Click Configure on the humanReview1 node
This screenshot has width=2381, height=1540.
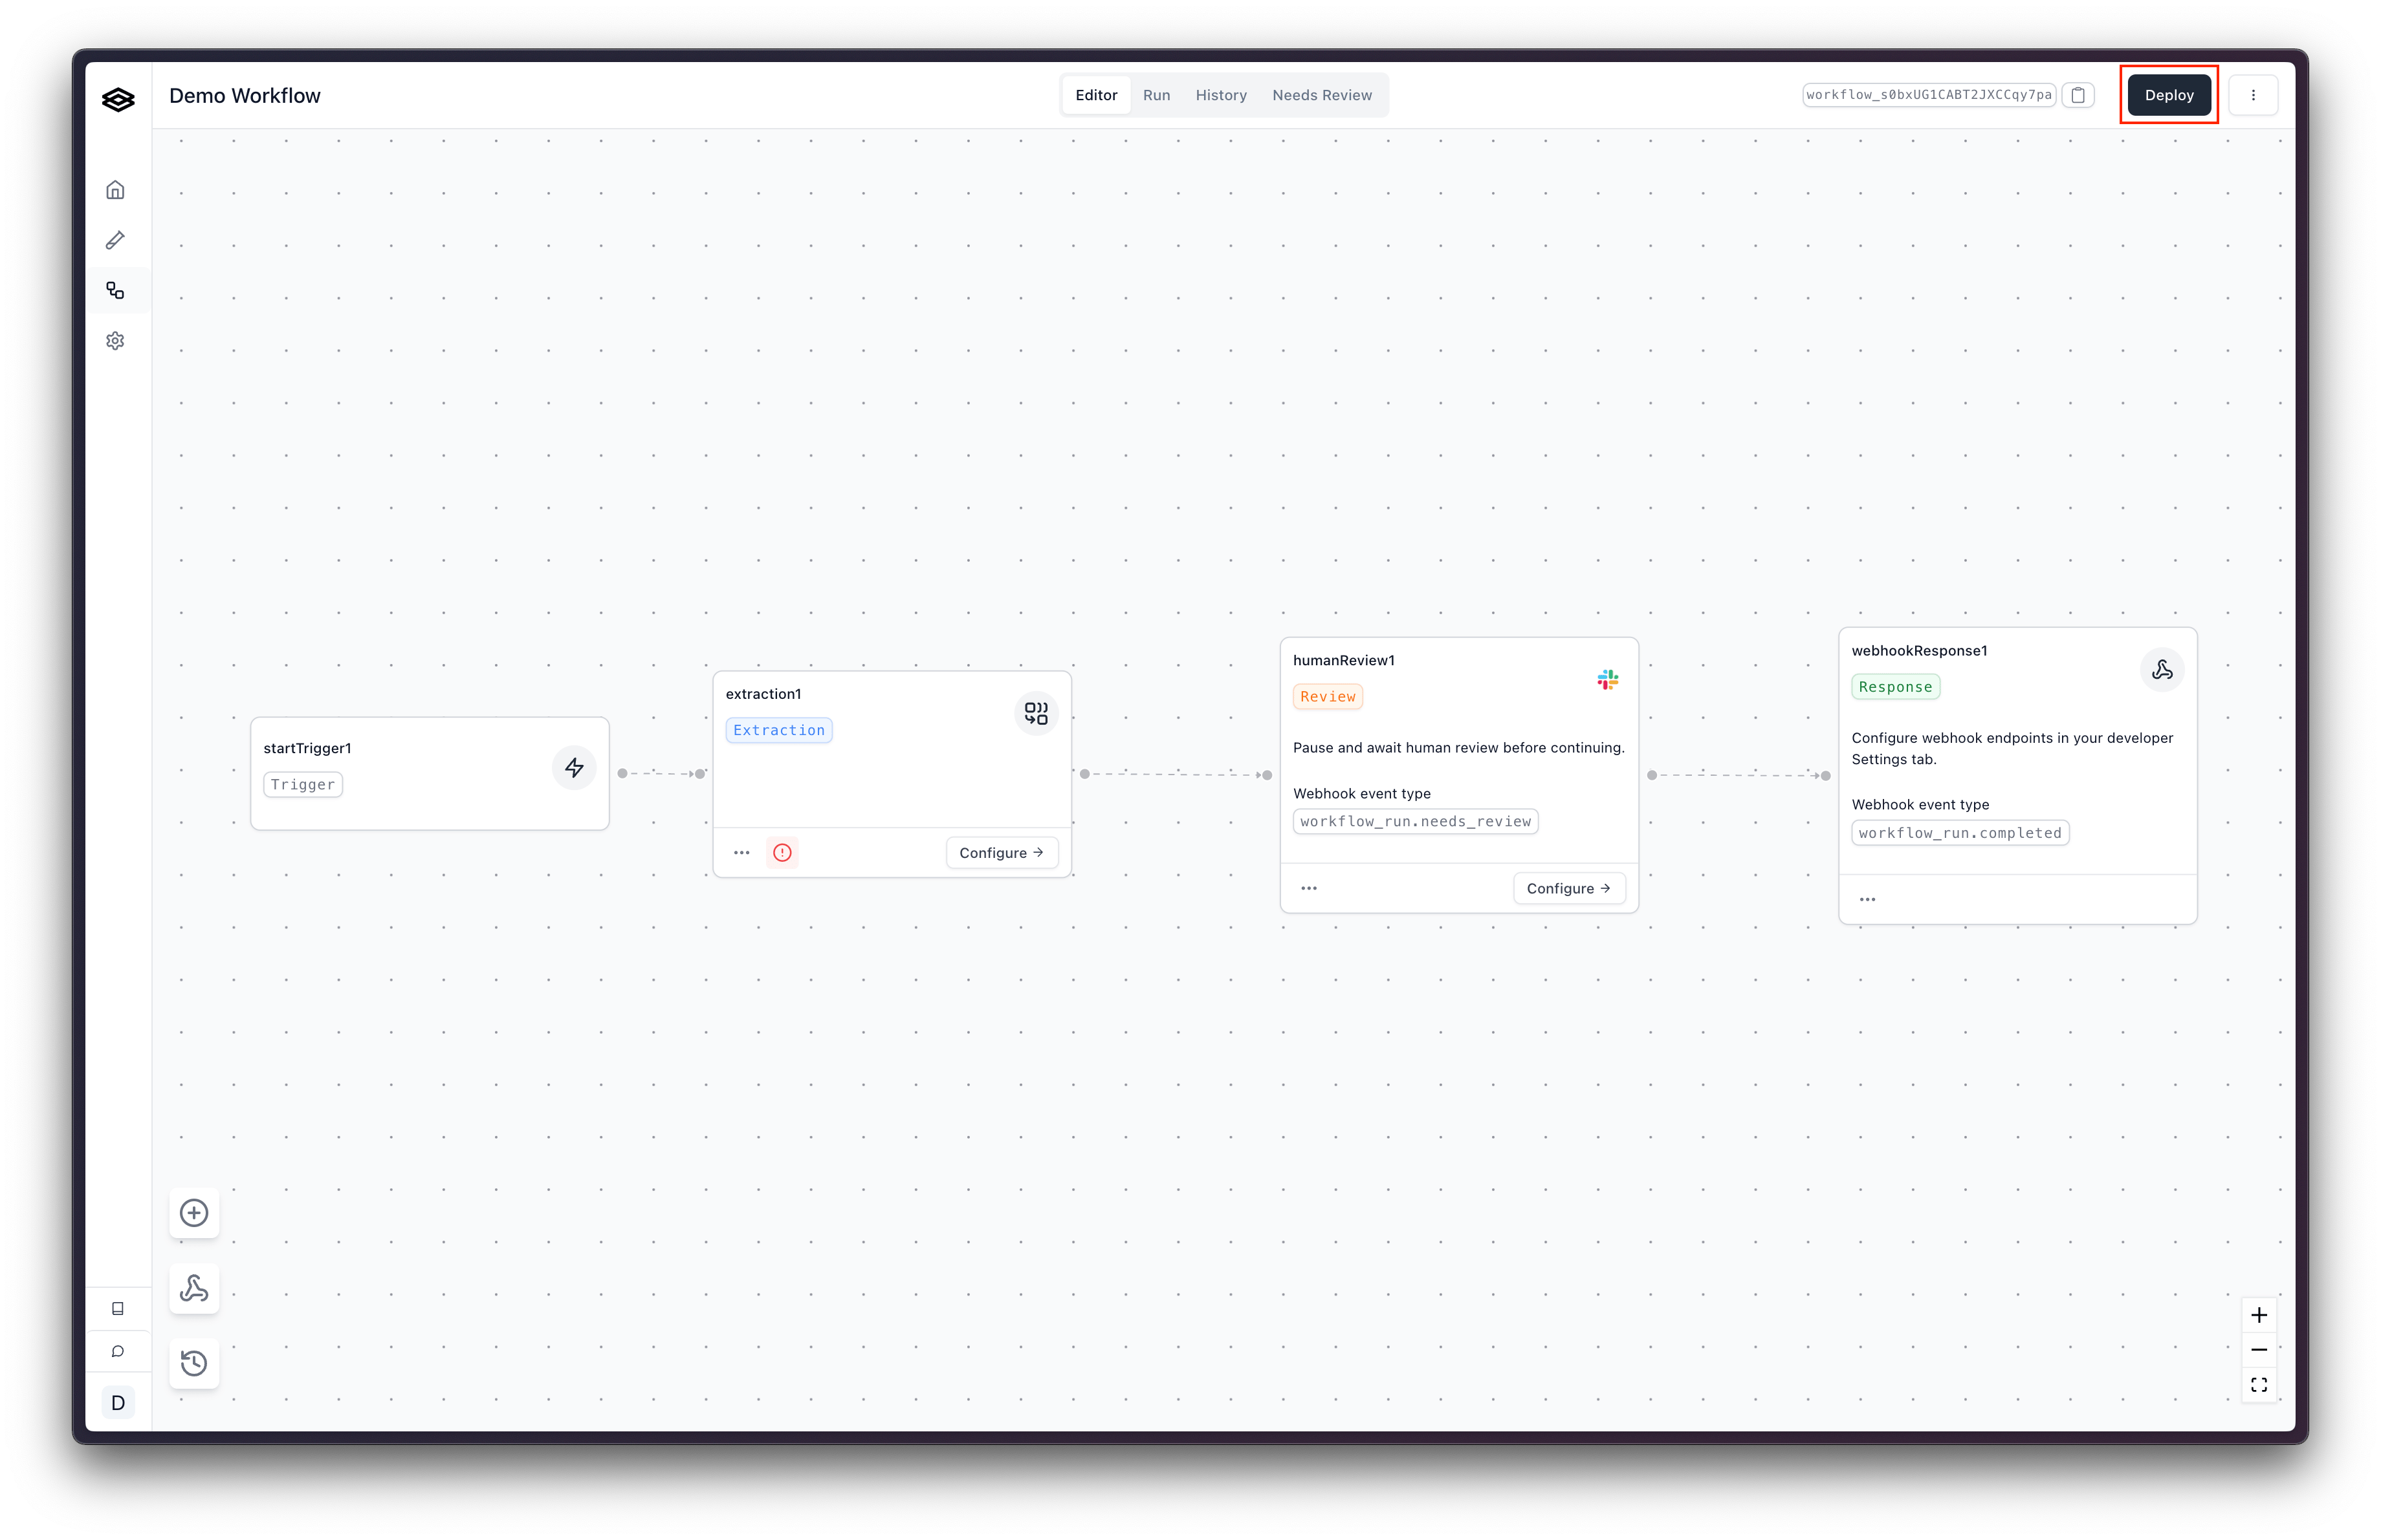1568,888
